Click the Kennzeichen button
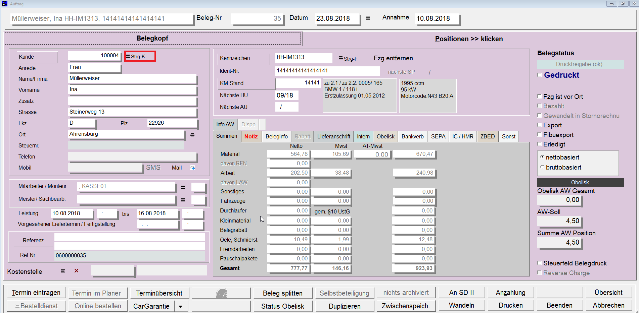639x313 pixels. (243, 58)
